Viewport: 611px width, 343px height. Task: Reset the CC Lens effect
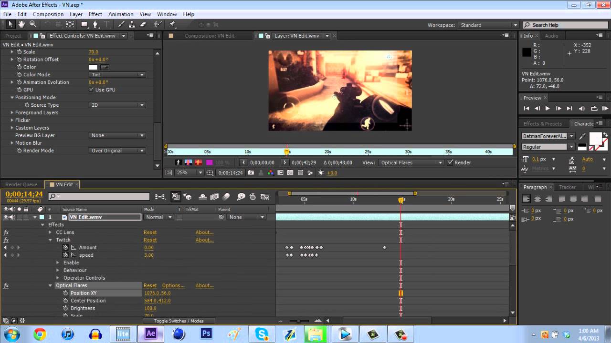150,232
